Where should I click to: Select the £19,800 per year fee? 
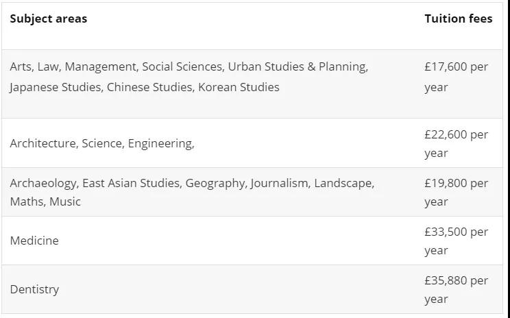click(456, 193)
